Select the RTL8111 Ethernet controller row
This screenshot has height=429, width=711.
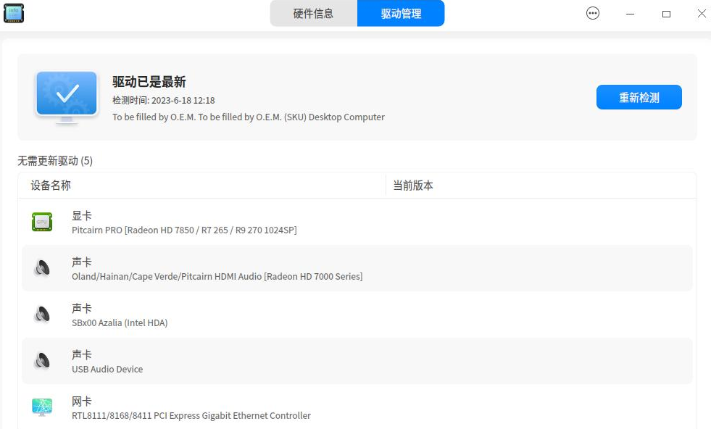pyautogui.click(x=290, y=407)
